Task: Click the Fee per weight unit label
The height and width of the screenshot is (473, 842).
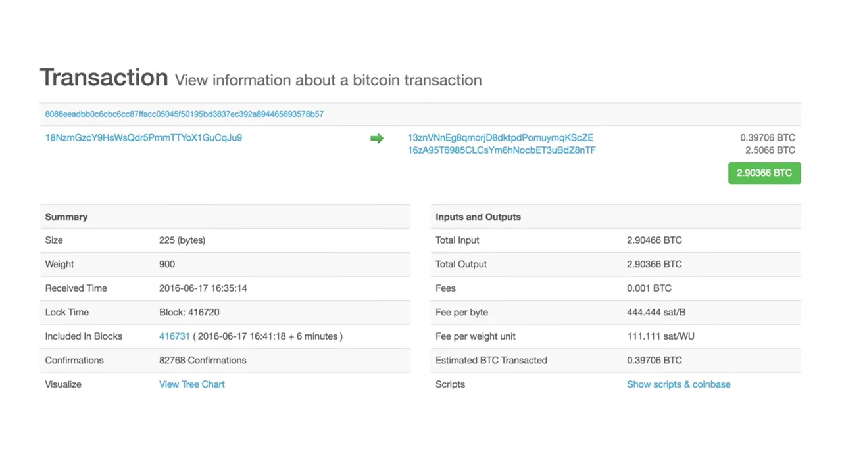Action: pyautogui.click(x=476, y=336)
